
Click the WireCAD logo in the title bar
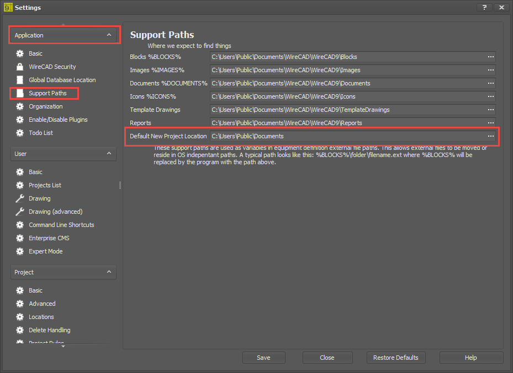(8, 7)
